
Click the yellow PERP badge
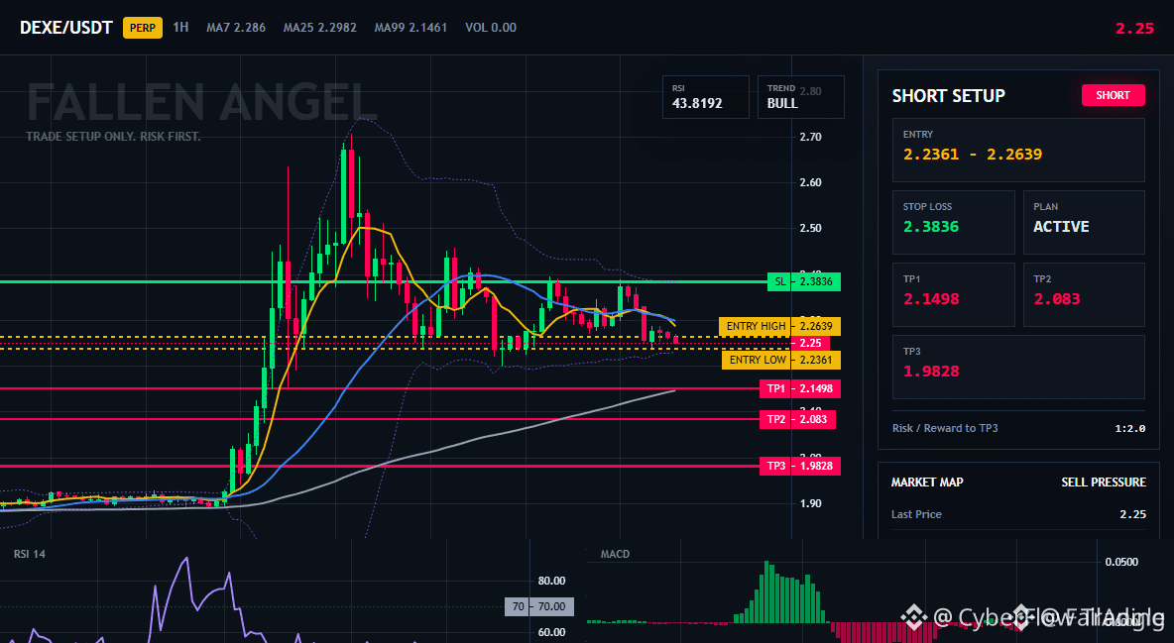pos(142,28)
